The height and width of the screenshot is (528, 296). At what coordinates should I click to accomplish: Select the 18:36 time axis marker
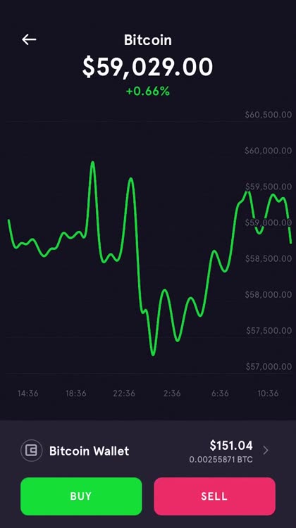point(76,393)
